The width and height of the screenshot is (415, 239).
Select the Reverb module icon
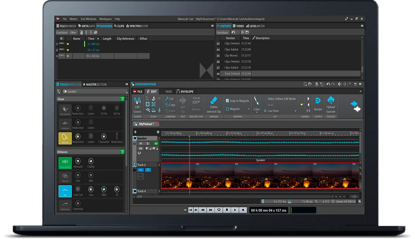coord(65,177)
